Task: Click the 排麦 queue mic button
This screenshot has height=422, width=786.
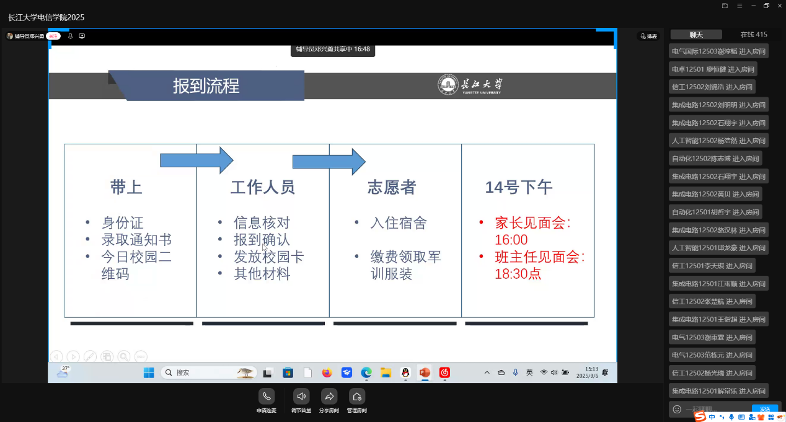Action: point(648,36)
